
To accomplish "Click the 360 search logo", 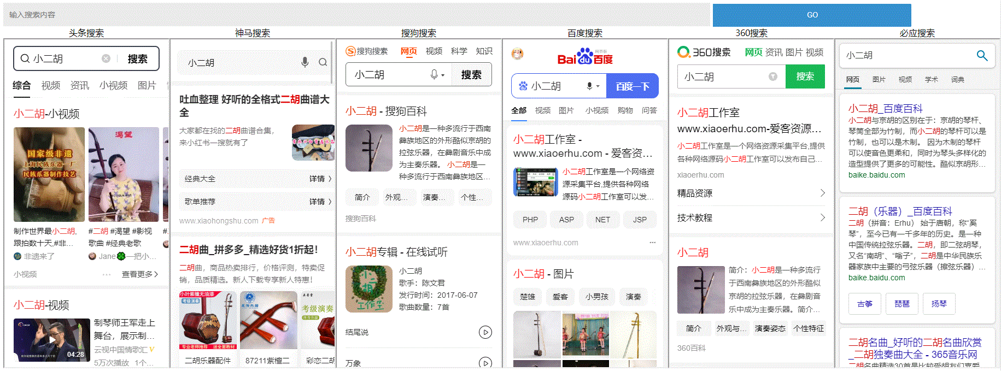I will pos(704,52).
